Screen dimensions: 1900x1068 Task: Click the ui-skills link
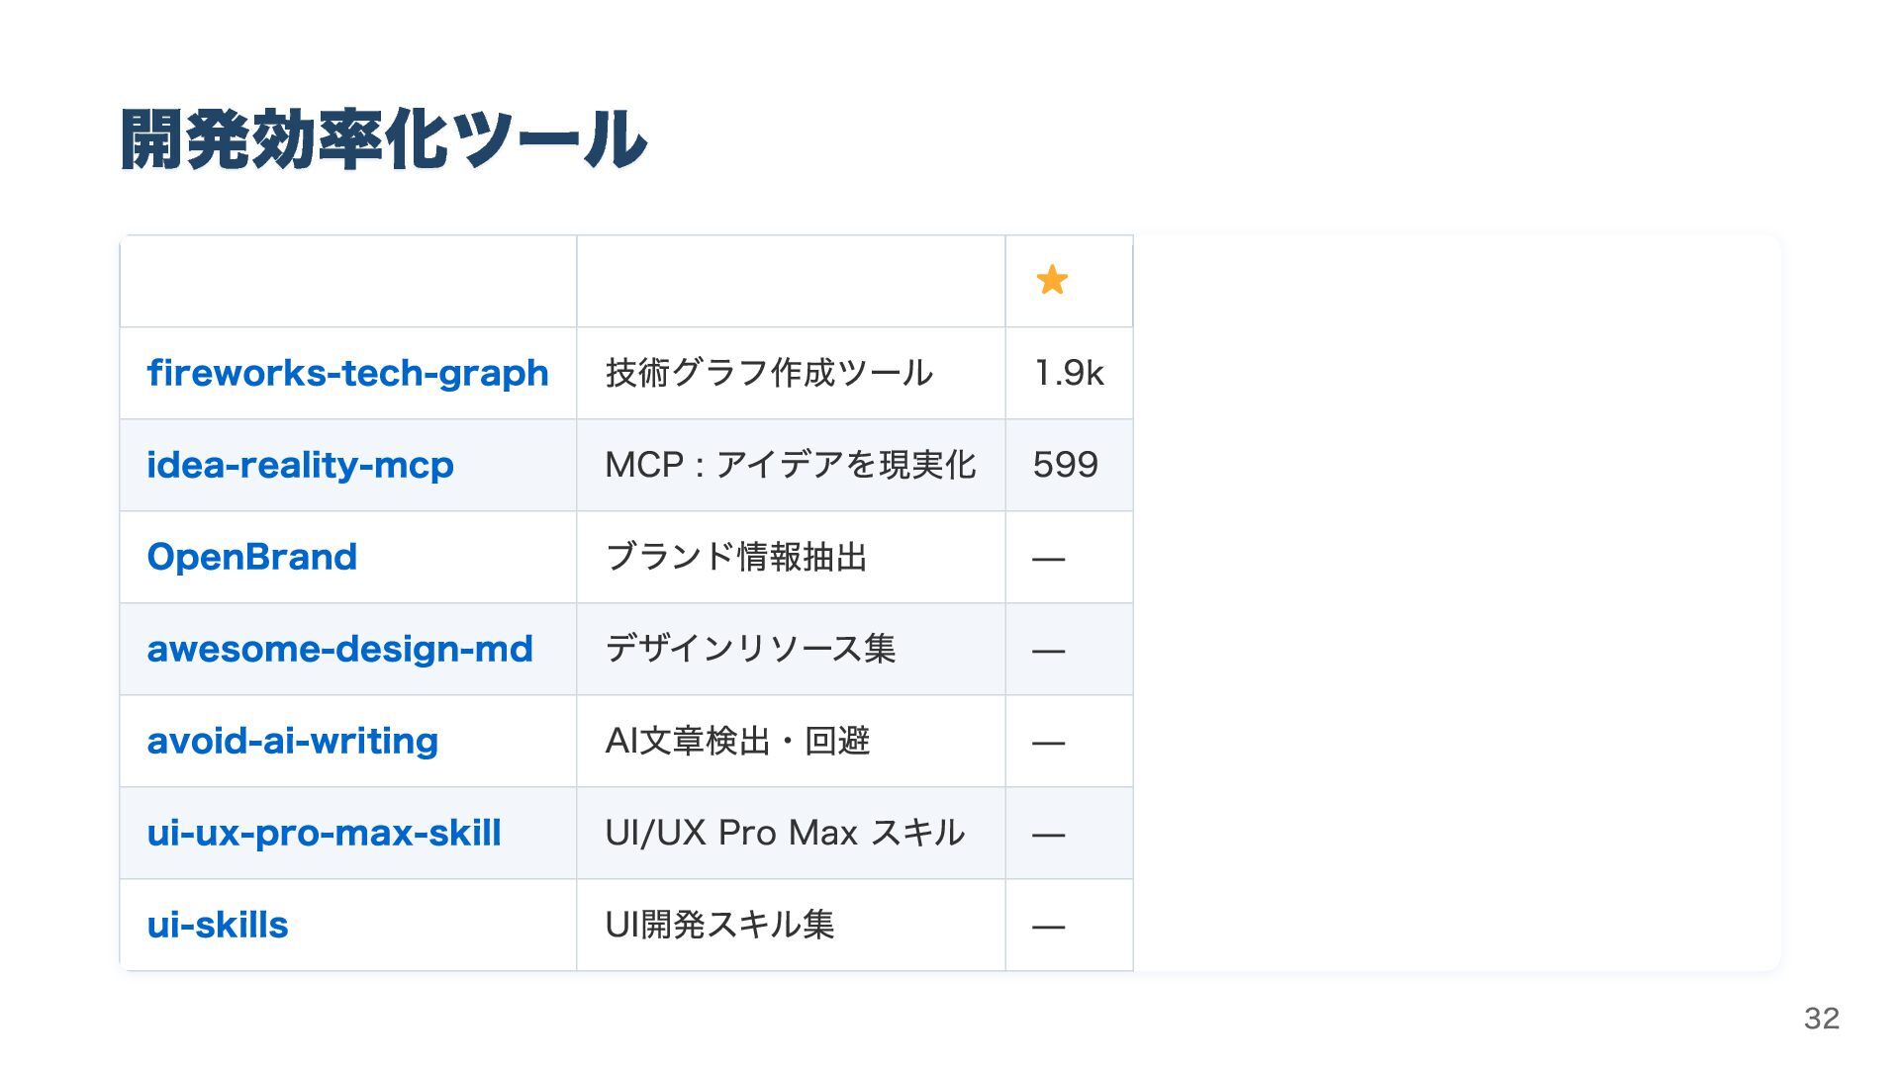pyautogui.click(x=218, y=925)
